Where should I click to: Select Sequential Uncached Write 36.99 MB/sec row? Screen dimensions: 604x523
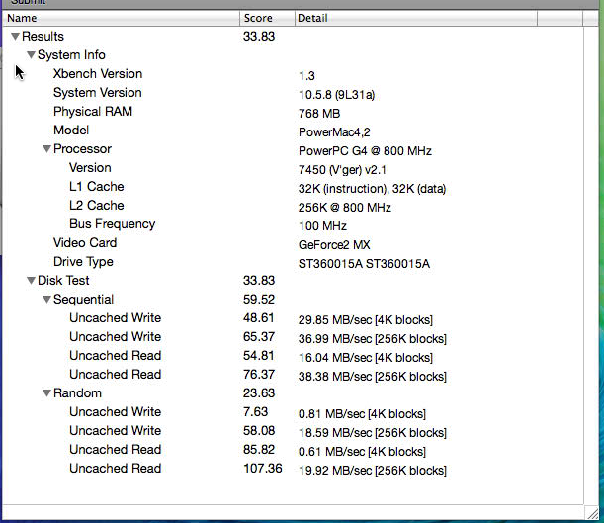(x=293, y=337)
